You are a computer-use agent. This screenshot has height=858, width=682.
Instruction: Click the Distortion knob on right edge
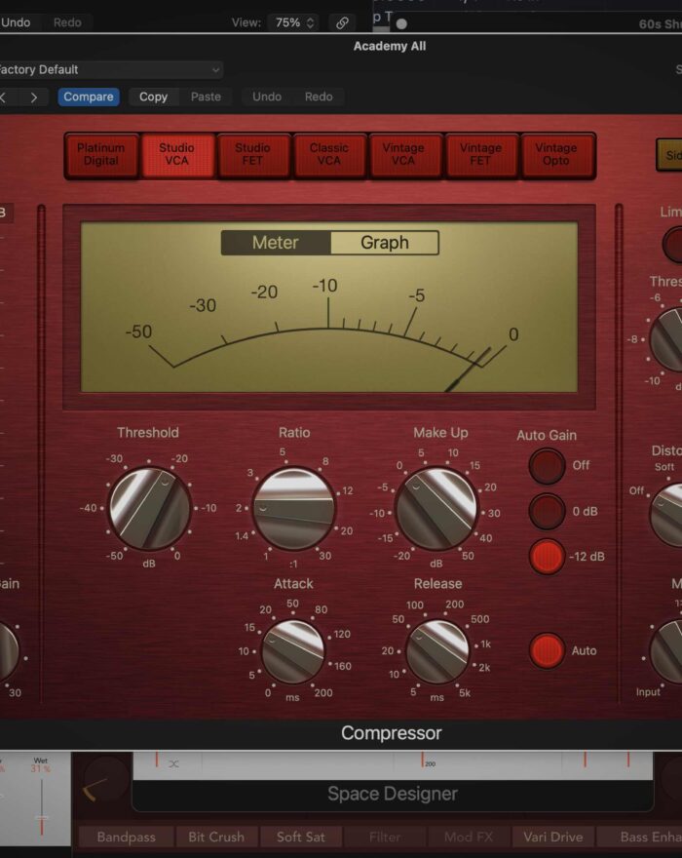pyautogui.click(x=666, y=515)
